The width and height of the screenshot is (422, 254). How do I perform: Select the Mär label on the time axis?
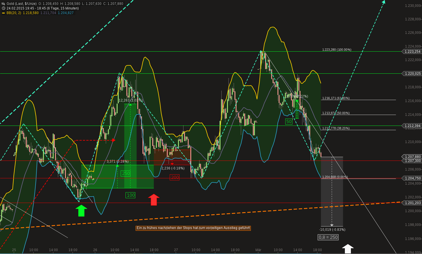tap(259, 250)
